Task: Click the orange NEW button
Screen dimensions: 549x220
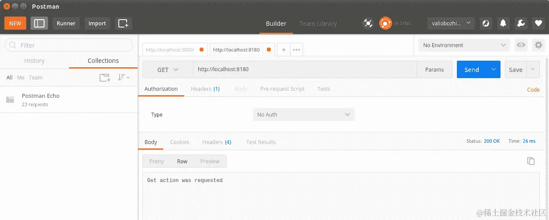Action: 15,23
